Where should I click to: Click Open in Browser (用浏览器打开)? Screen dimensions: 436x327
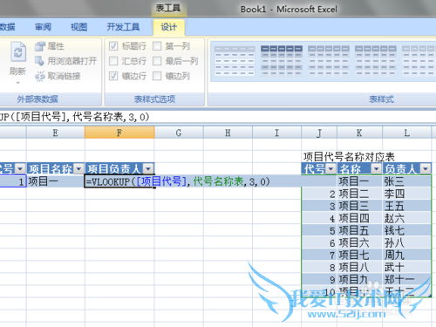(x=65, y=61)
